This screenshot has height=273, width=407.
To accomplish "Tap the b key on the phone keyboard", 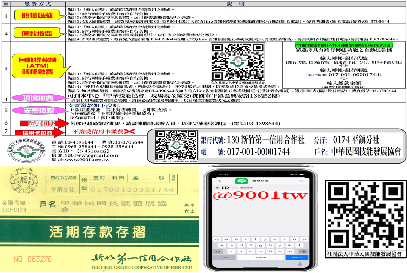I will click(270, 251).
